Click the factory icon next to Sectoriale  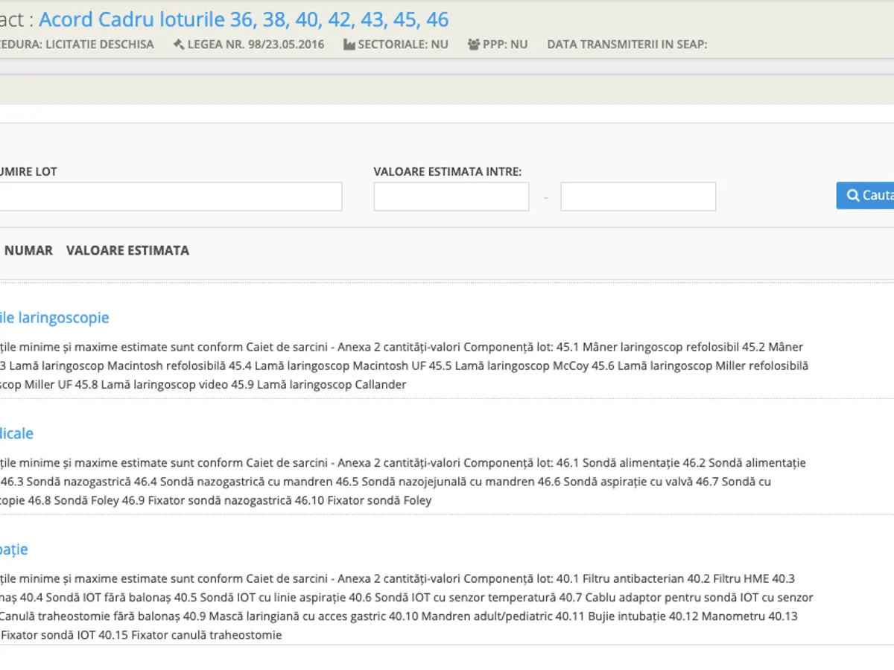click(x=349, y=45)
